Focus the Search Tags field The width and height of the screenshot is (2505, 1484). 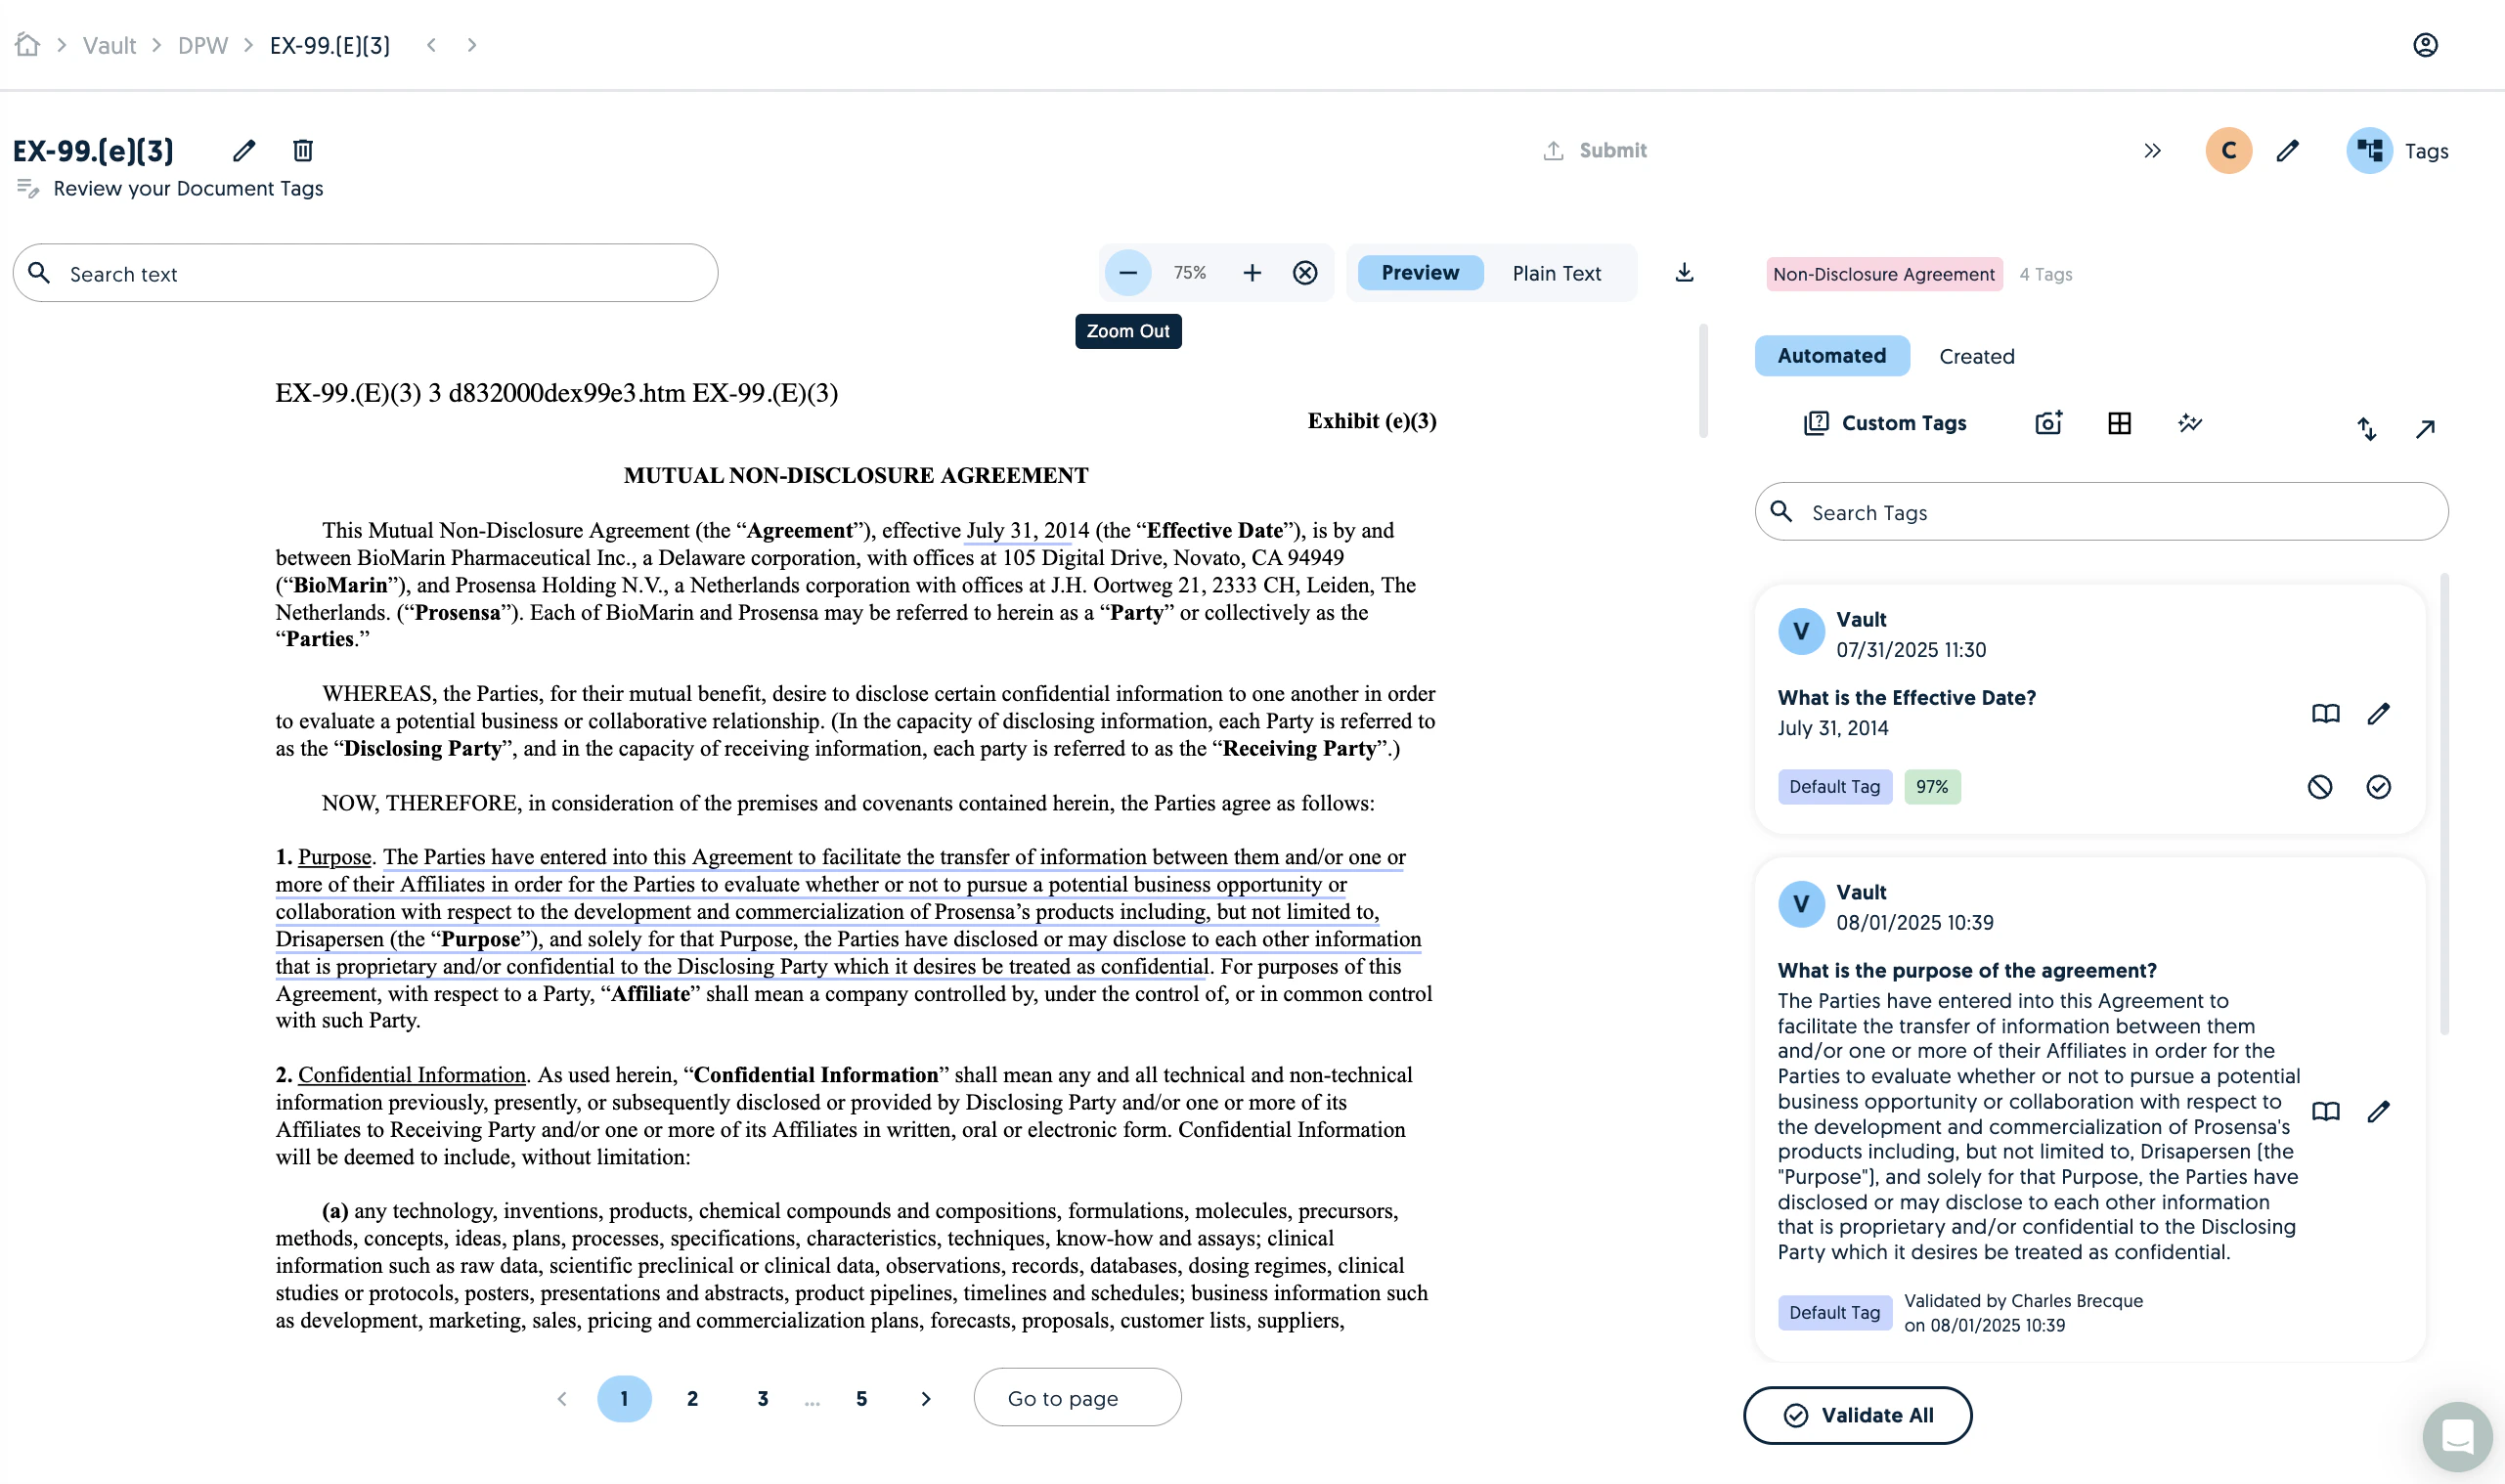coord(2101,512)
